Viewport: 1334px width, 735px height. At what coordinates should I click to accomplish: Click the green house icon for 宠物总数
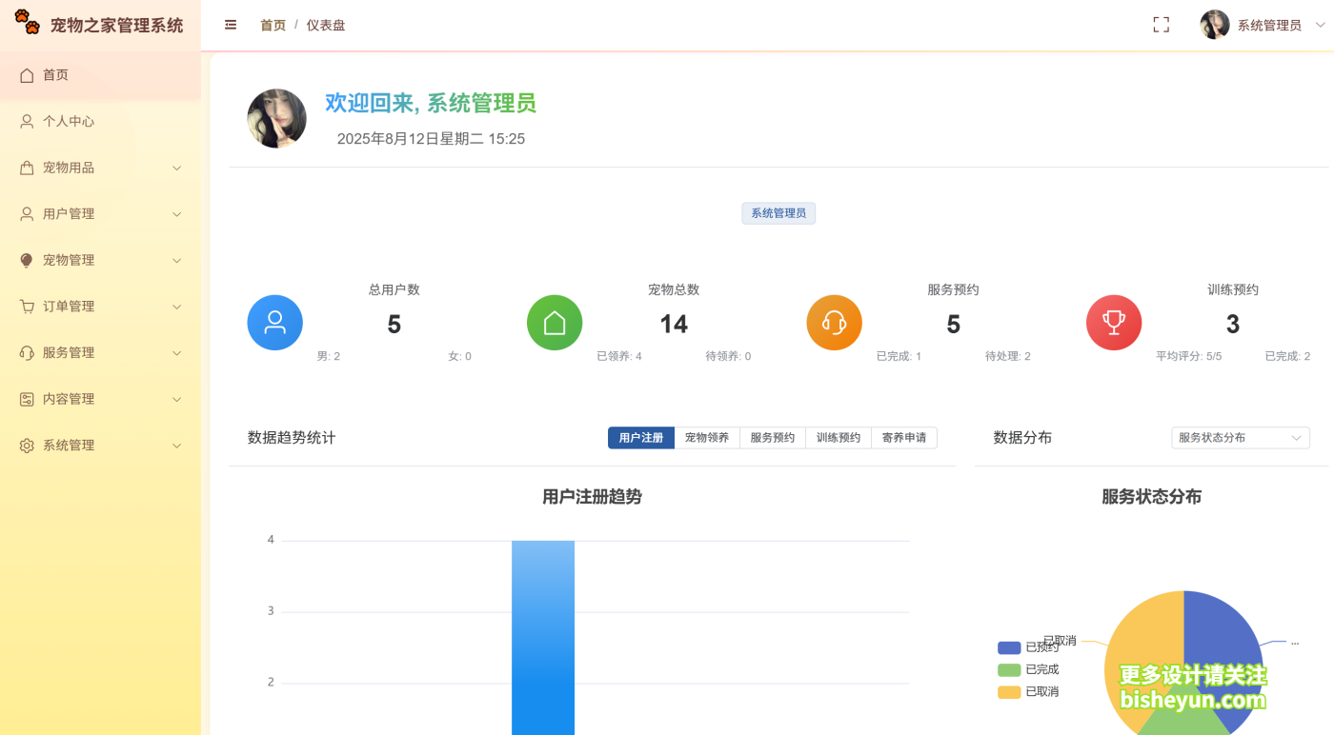pos(555,323)
